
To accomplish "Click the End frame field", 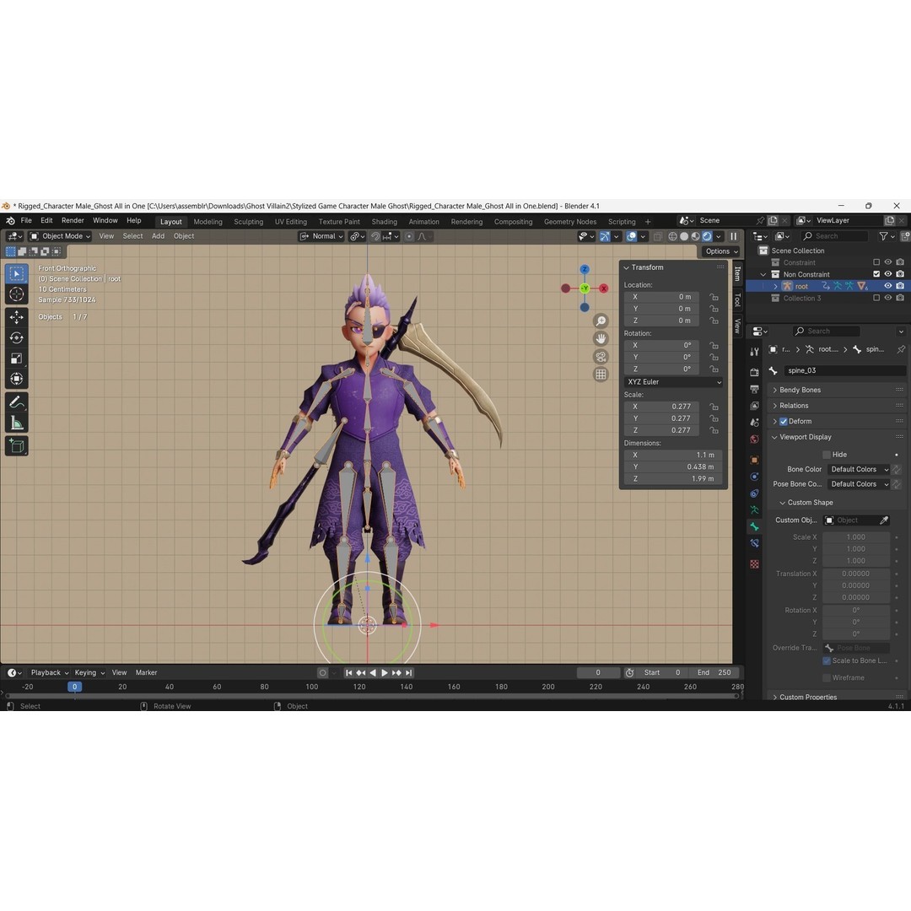I will (715, 673).
